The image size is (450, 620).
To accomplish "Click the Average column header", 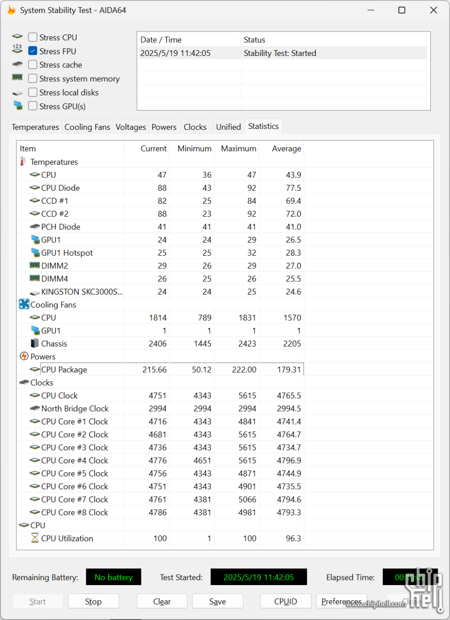I will [x=281, y=148].
